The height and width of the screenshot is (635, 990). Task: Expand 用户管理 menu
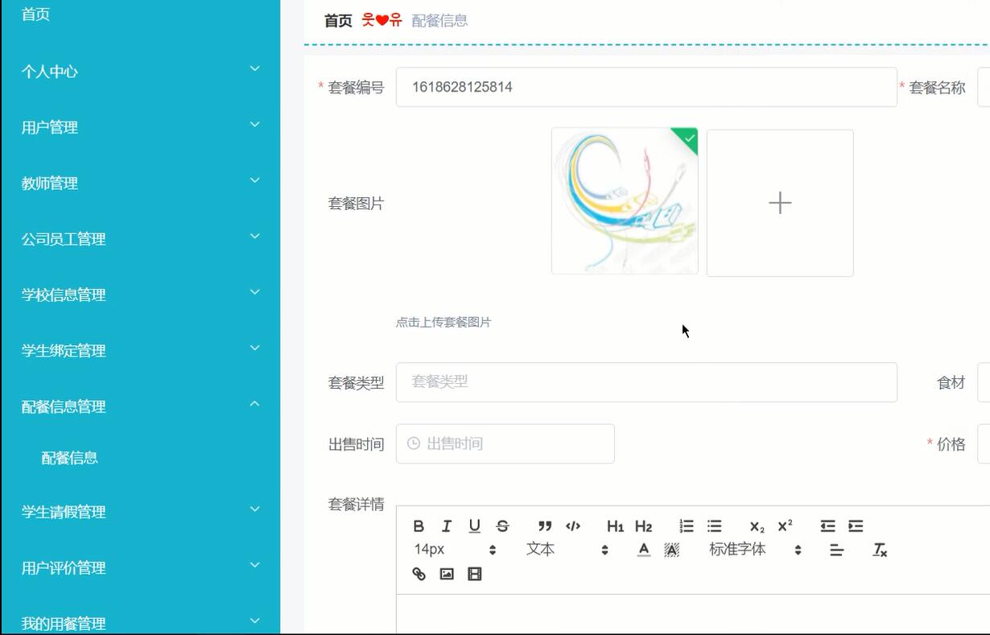140,127
